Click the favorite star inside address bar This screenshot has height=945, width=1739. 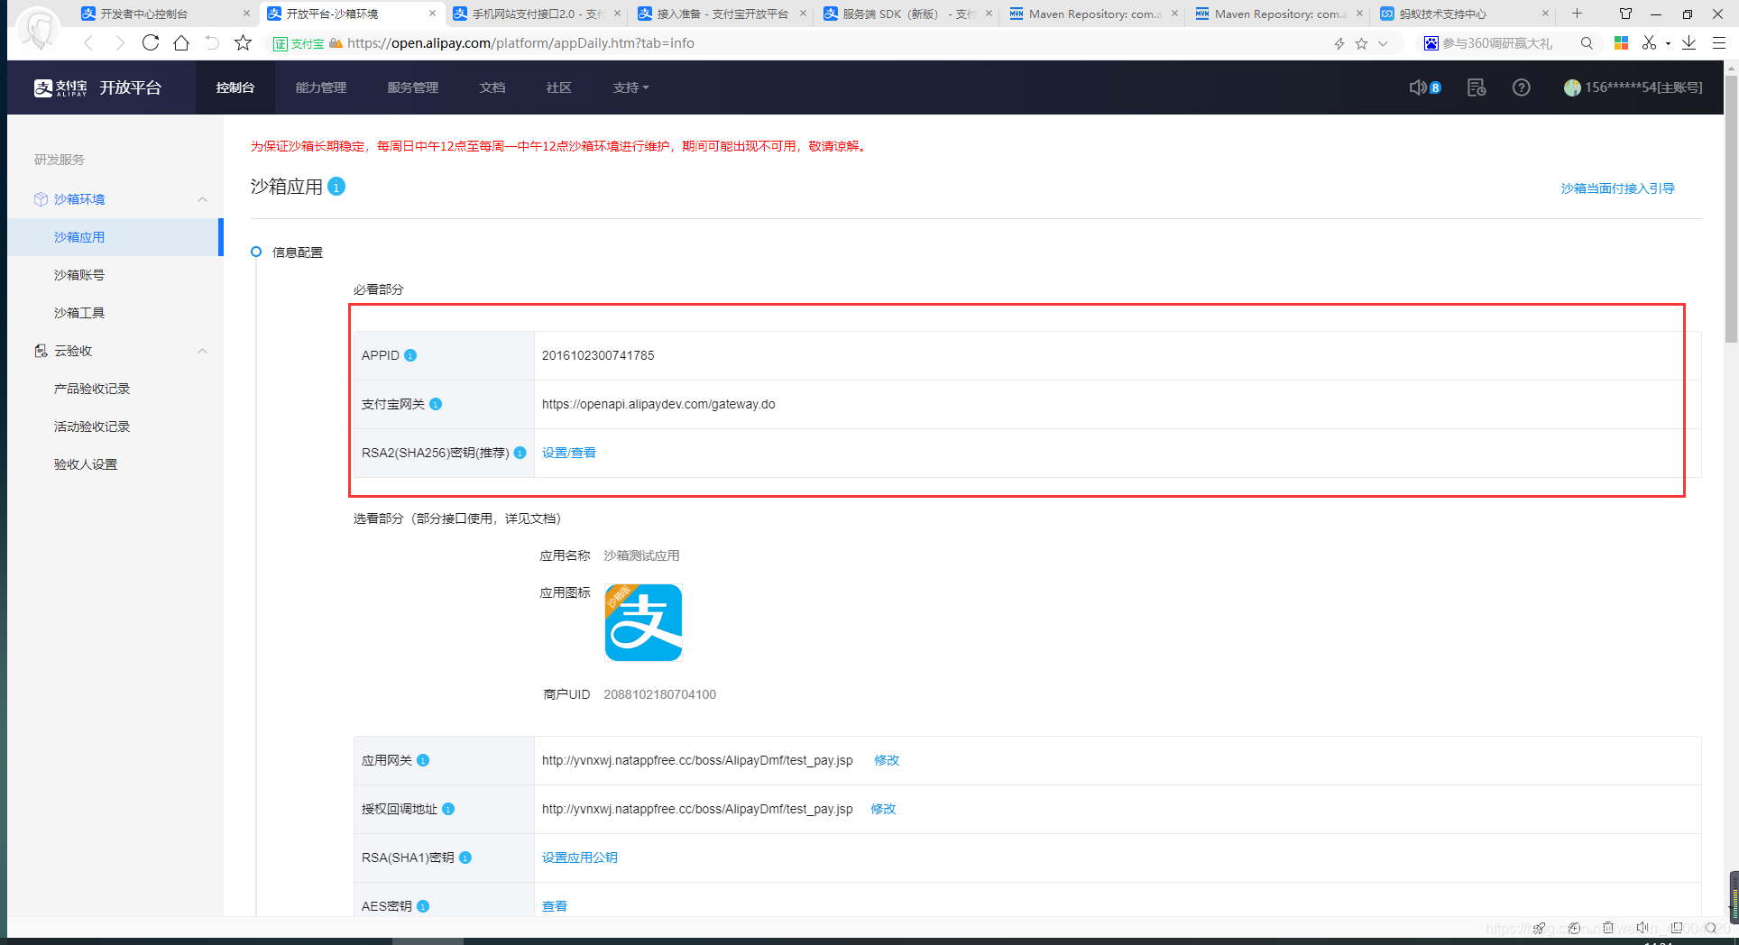coord(1361,43)
